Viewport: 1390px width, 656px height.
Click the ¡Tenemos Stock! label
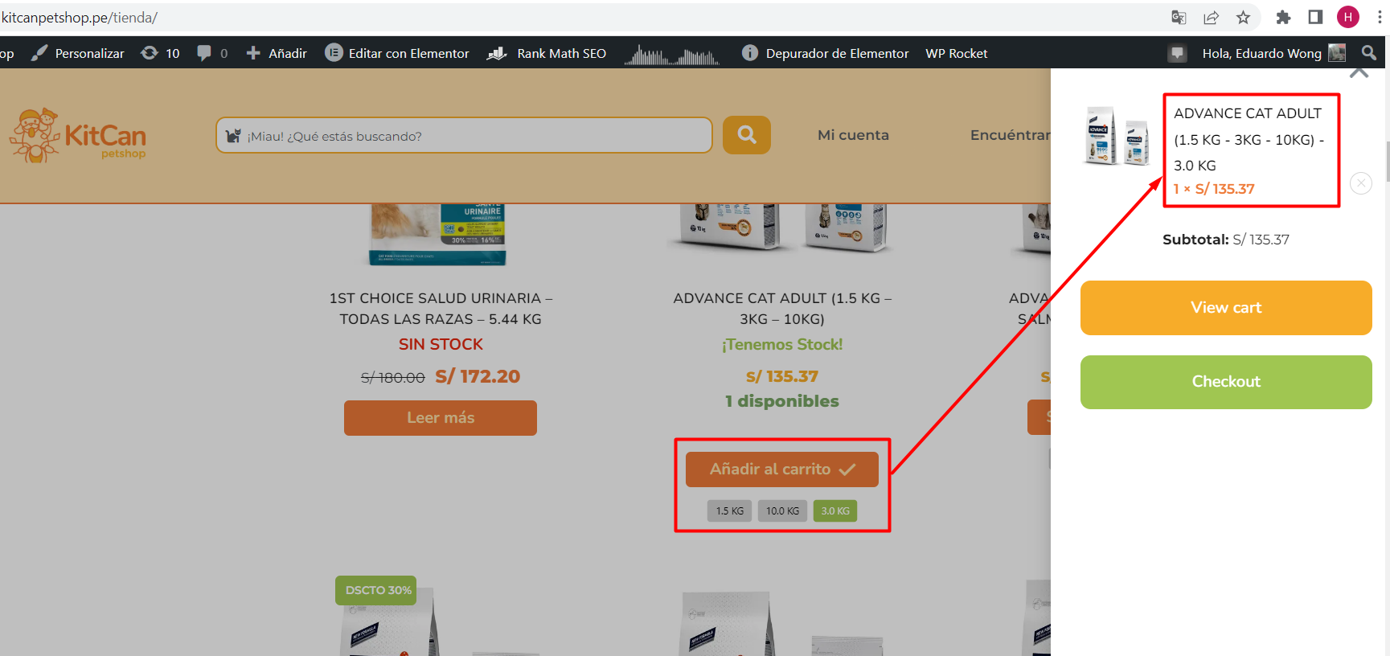coord(782,344)
